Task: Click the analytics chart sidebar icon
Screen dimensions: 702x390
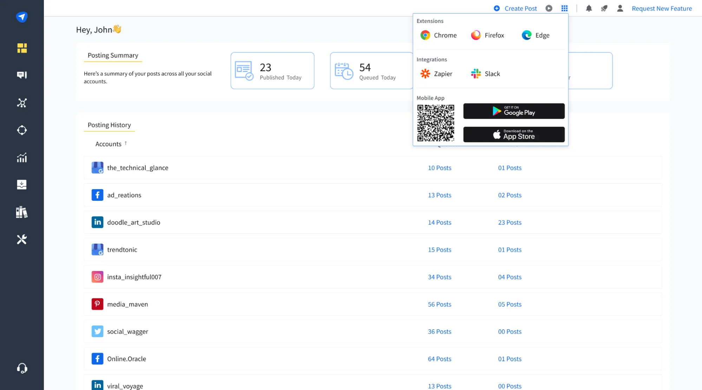Action: 22,158
